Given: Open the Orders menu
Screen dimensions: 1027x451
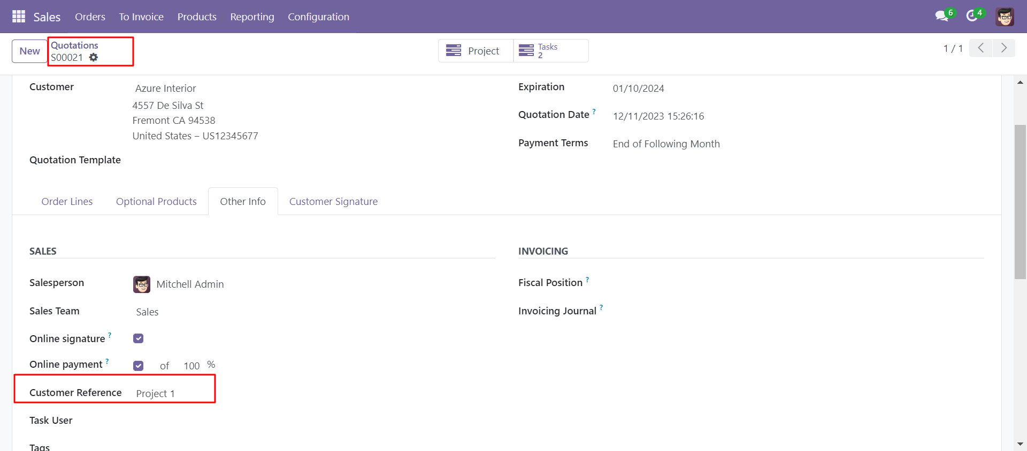Looking at the screenshot, I should click(90, 17).
